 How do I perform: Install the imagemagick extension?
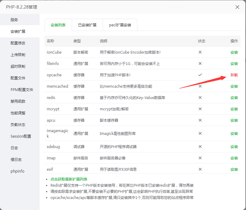[x=234, y=134]
